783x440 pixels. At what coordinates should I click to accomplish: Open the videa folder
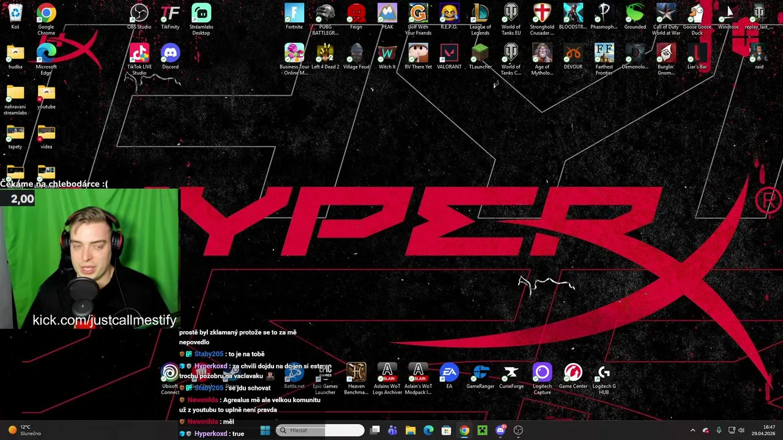[46, 136]
